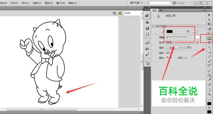Click the black stroke color swatch in Properties

pyautogui.click(x=170, y=31)
